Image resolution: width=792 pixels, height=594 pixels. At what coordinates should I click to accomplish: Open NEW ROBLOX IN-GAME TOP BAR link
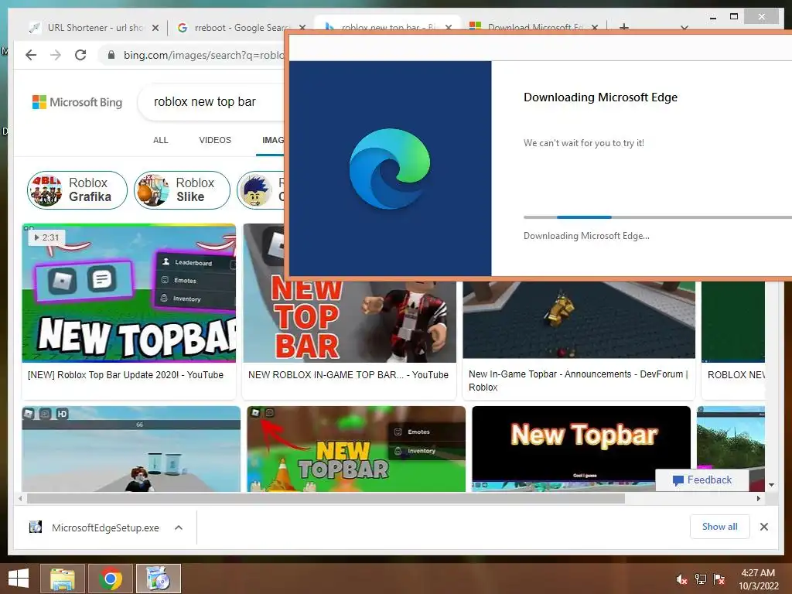pos(348,375)
